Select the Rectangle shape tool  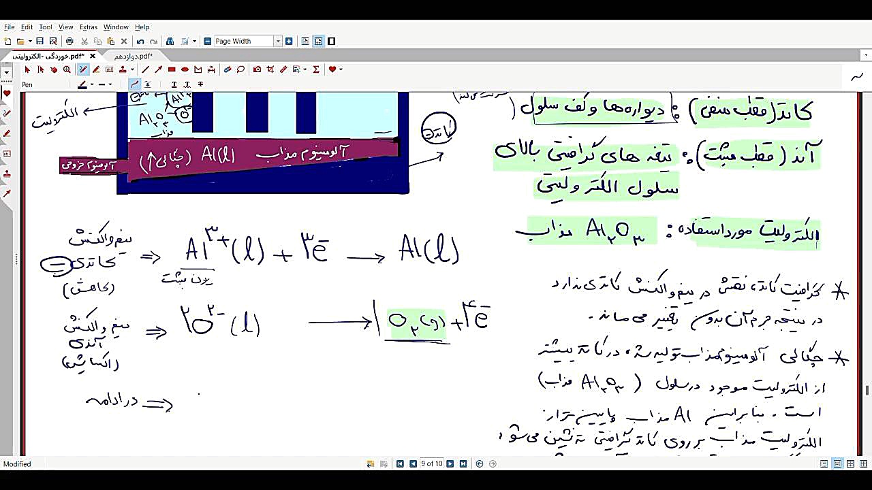(172, 69)
